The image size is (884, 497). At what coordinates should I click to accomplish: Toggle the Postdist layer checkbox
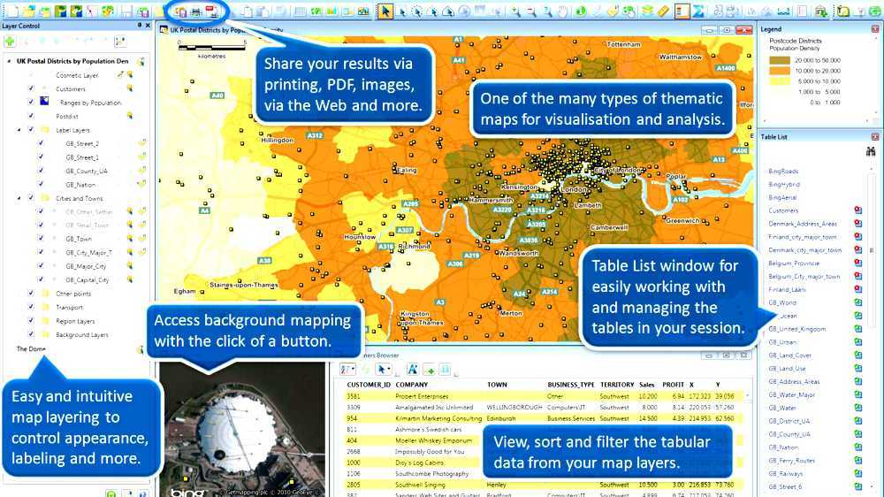click(x=30, y=116)
